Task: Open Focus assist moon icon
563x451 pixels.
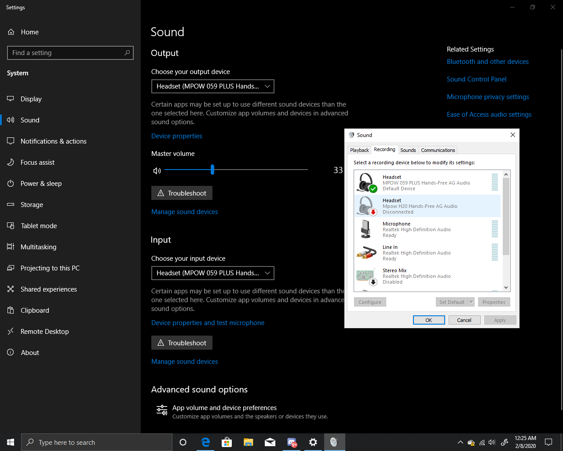Action: tap(11, 163)
